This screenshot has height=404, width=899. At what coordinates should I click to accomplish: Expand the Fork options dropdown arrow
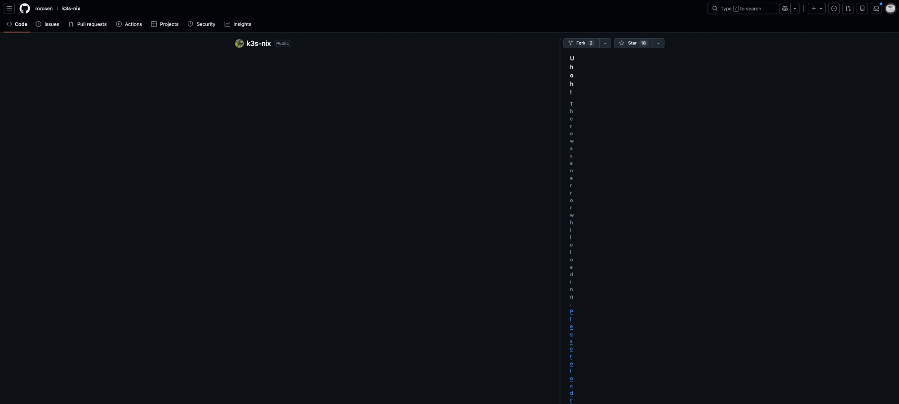tap(605, 43)
